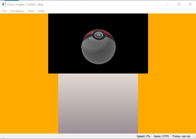Viewport: 196px width, 139px height.
Task: Click the "Game: 0 FPS" status indicator
Action: click(x=161, y=136)
